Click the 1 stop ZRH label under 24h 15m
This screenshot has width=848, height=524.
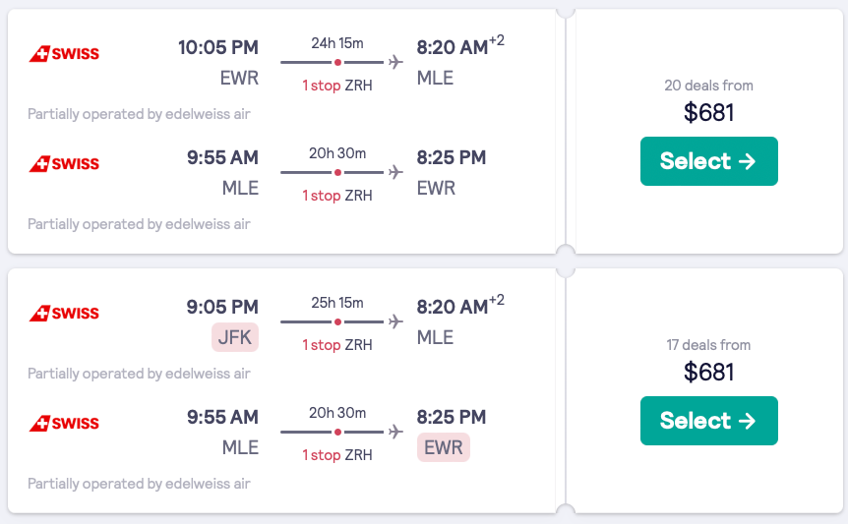(337, 86)
